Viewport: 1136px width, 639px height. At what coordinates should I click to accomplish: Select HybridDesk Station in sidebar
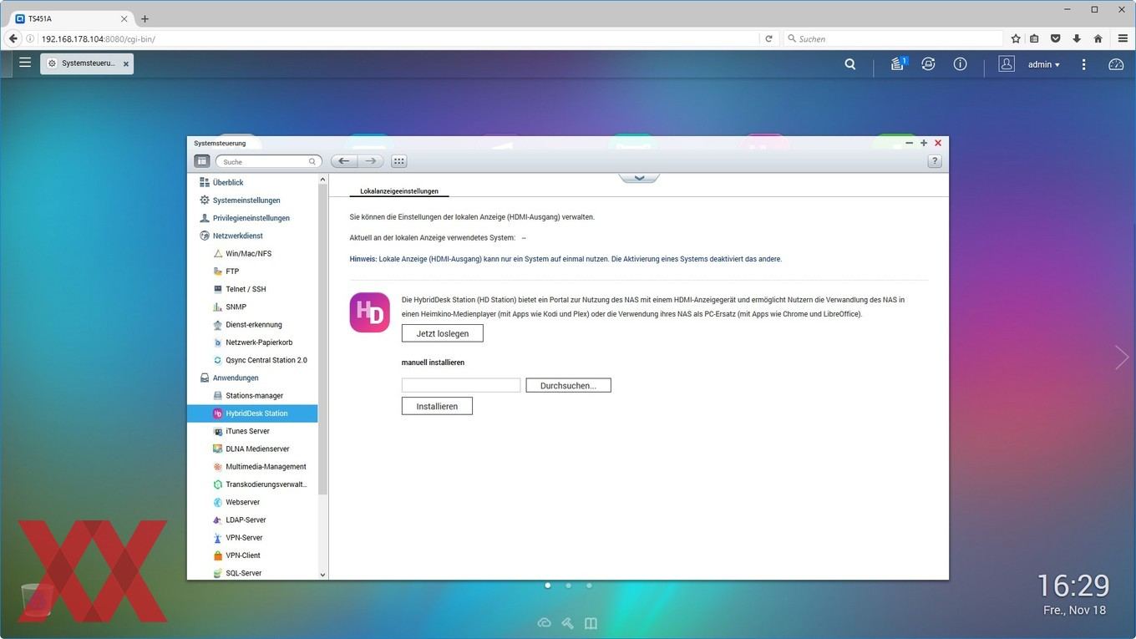click(252, 413)
